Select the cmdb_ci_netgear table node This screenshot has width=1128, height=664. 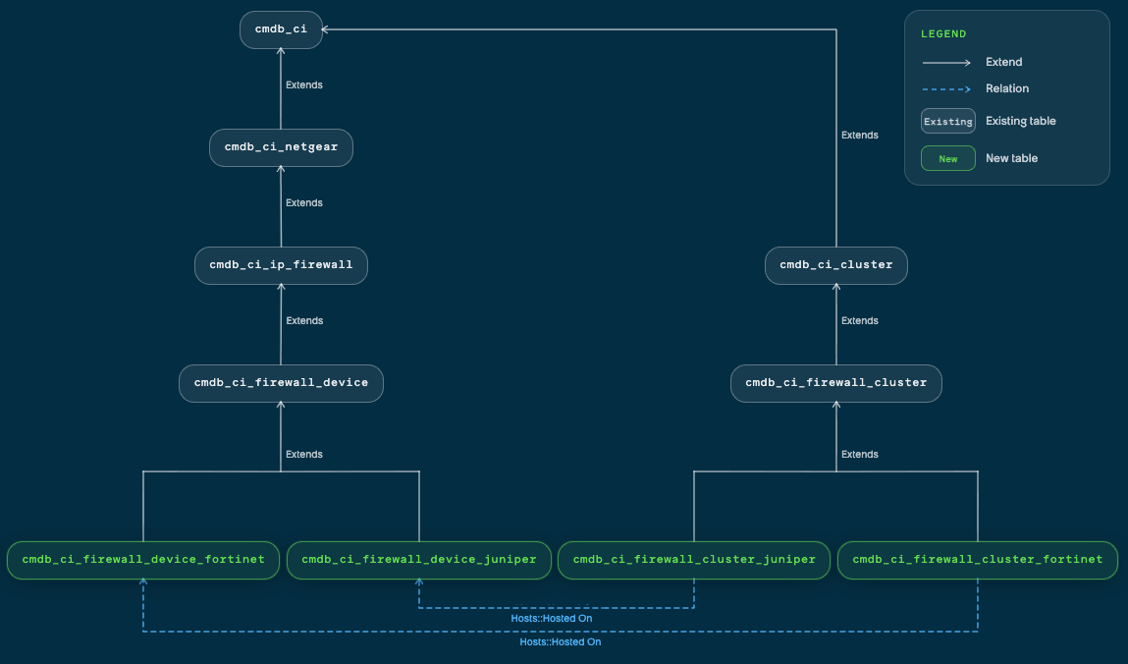(281, 147)
